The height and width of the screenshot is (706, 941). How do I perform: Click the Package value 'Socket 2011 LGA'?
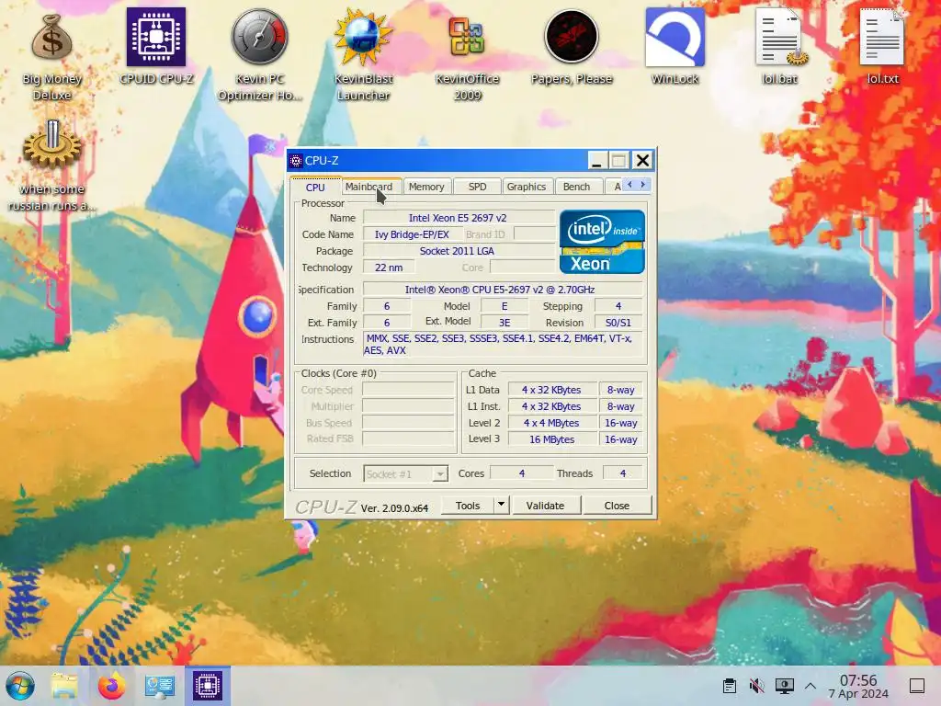[458, 251]
